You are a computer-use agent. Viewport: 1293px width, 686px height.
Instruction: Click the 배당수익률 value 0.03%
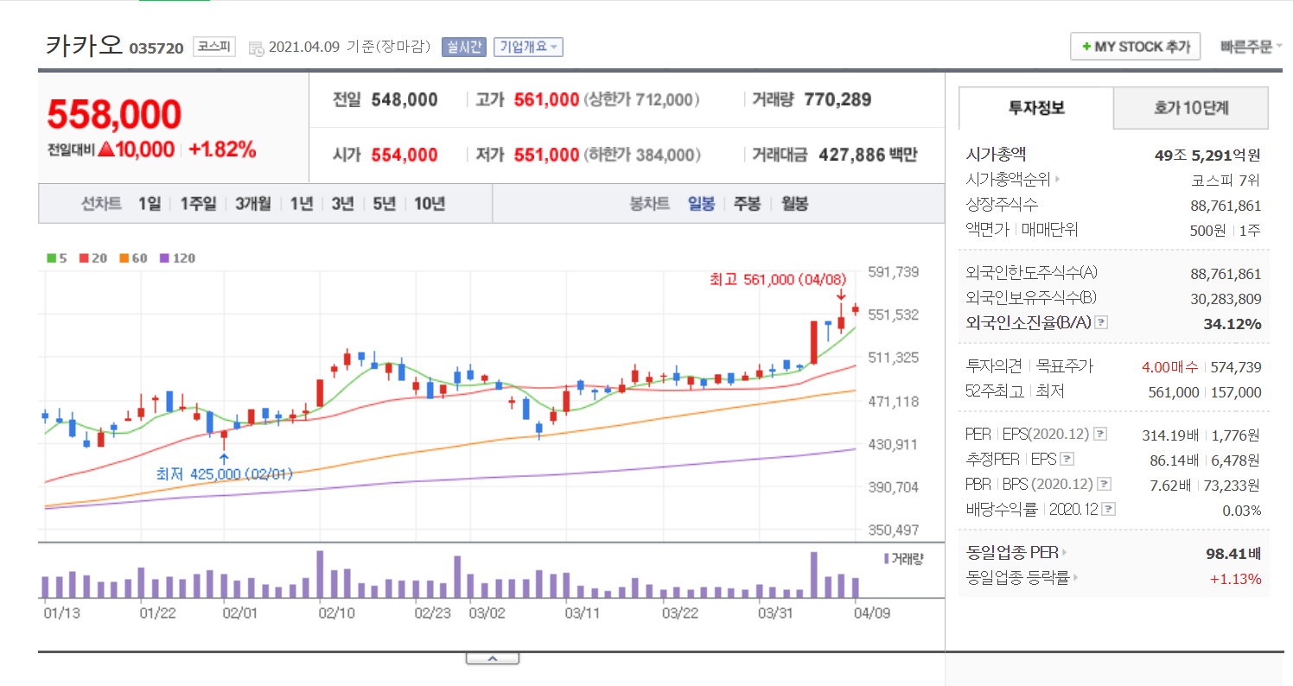(x=1241, y=510)
